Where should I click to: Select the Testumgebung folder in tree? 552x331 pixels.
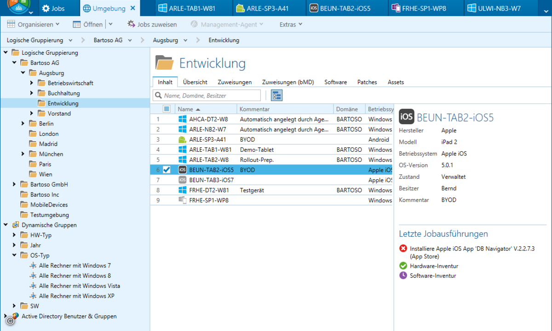(x=50, y=215)
